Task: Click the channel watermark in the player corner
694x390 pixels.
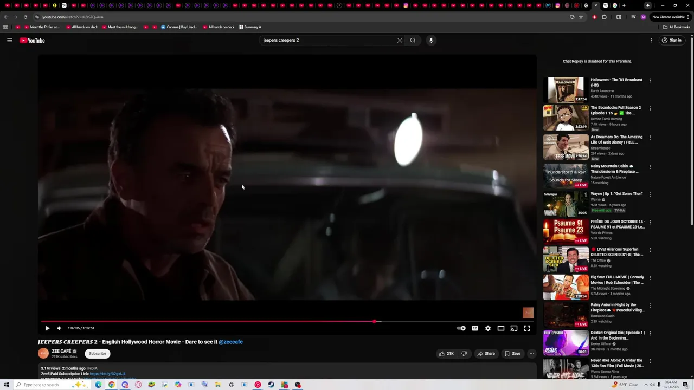Action: 528,313
